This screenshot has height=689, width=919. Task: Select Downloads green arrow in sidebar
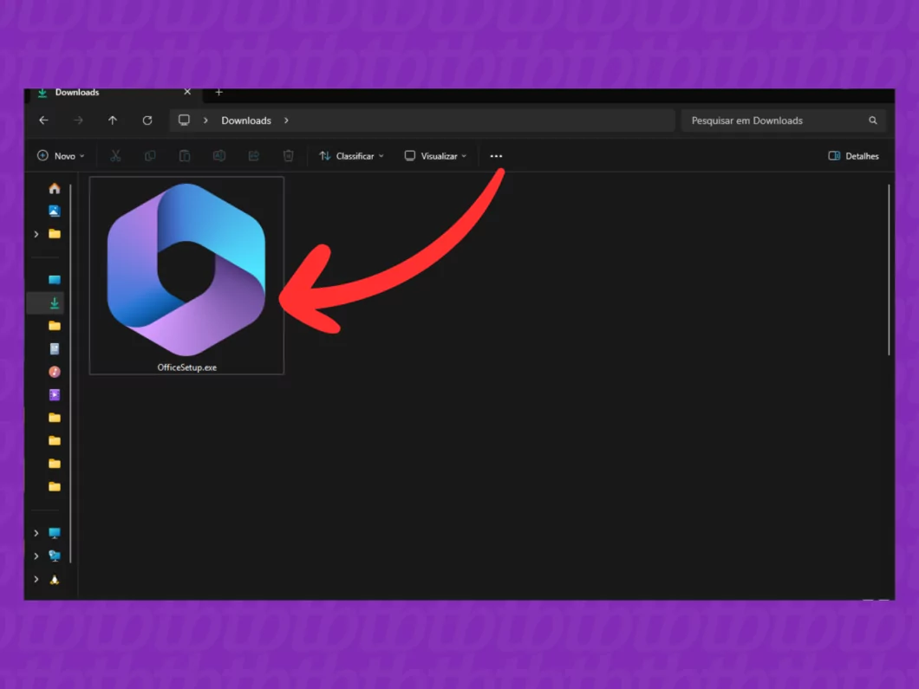(x=55, y=303)
